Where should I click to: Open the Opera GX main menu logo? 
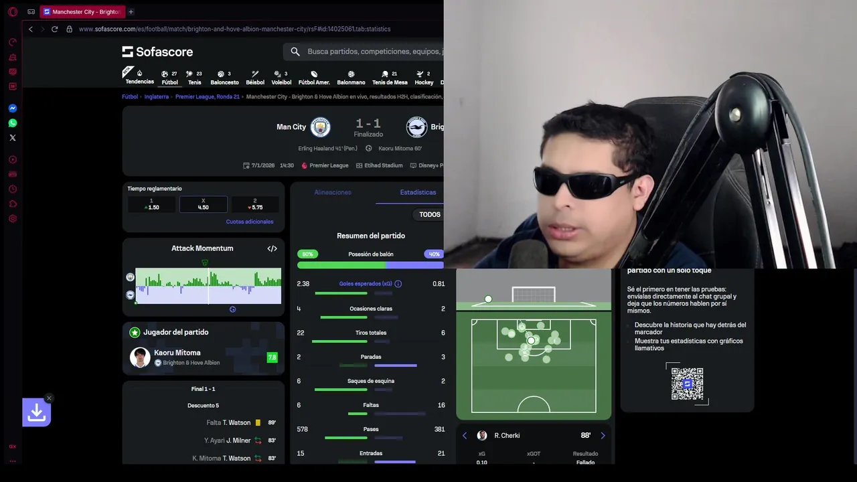[x=12, y=11]
